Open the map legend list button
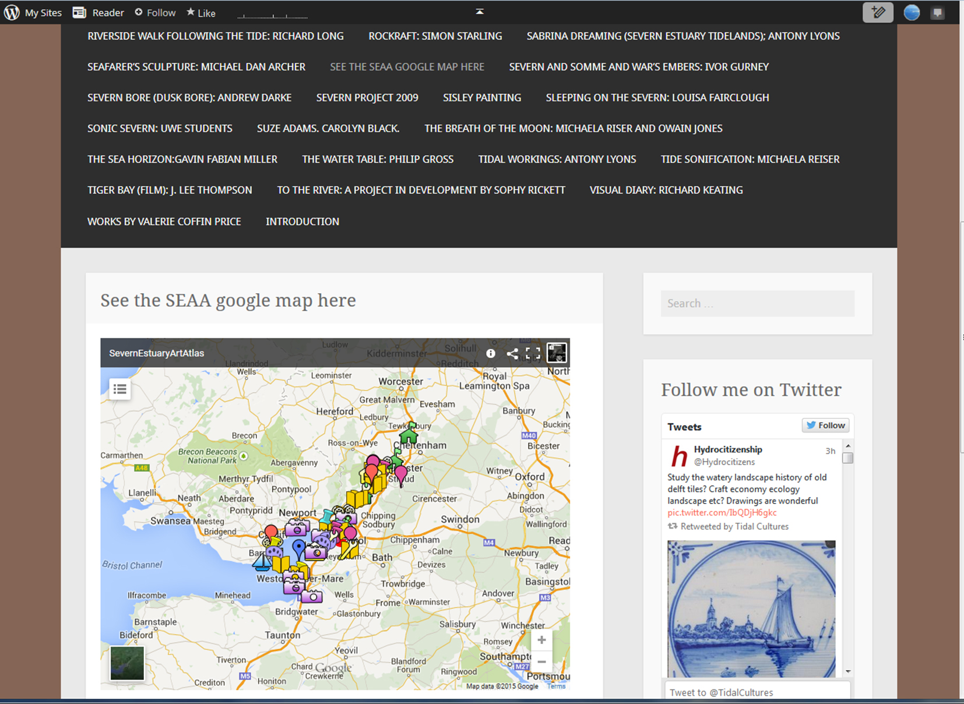The height and width of the screenshot is (704, 964). point(120,389)
